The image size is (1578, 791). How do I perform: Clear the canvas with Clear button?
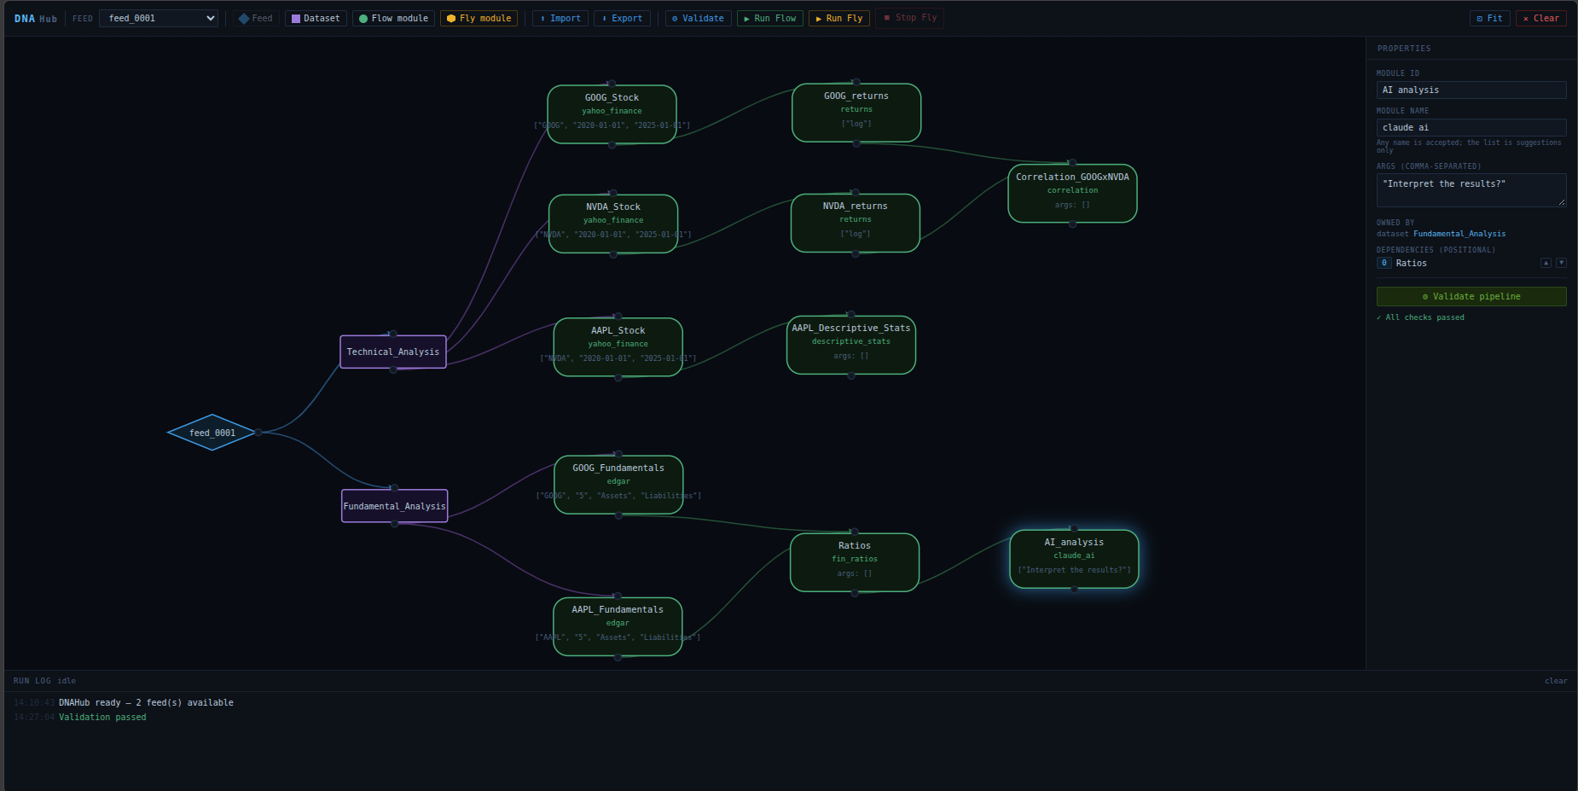tap(1541, 18)
